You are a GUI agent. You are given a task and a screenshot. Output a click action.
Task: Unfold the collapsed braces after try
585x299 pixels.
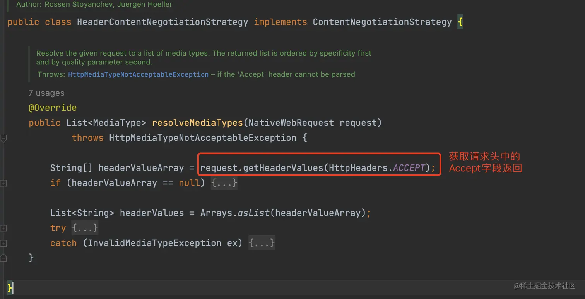(85, 228)
